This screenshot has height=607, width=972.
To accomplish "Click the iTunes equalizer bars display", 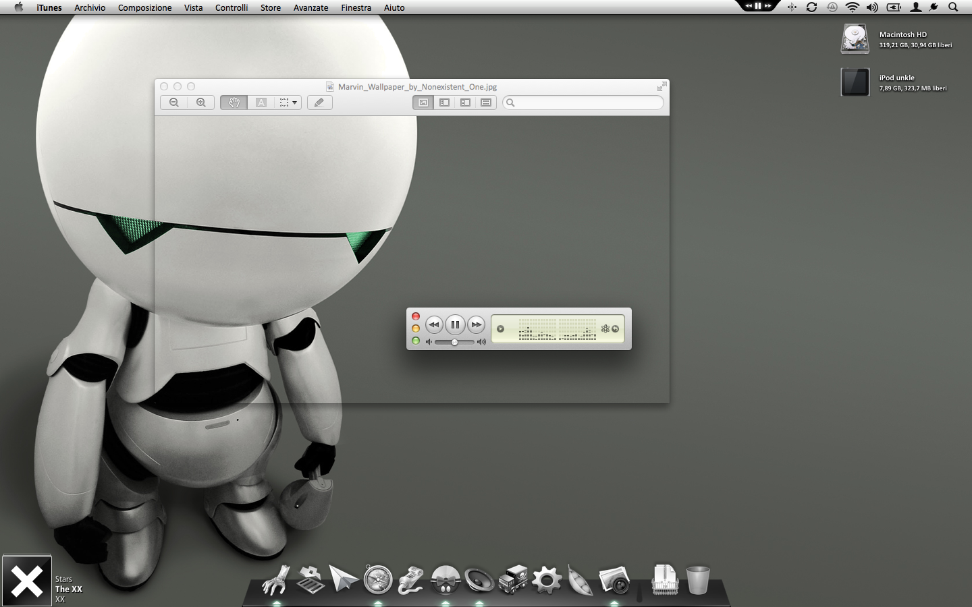I will [558, 330].
